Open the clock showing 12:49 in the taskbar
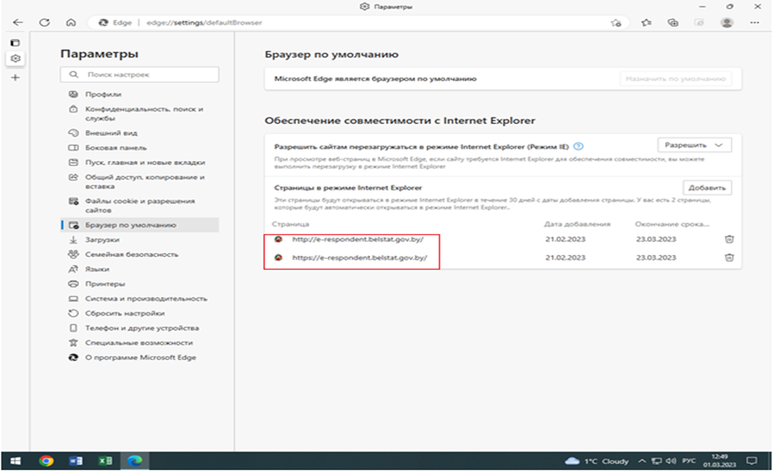 pyautogui.click(x=720, y=461)
